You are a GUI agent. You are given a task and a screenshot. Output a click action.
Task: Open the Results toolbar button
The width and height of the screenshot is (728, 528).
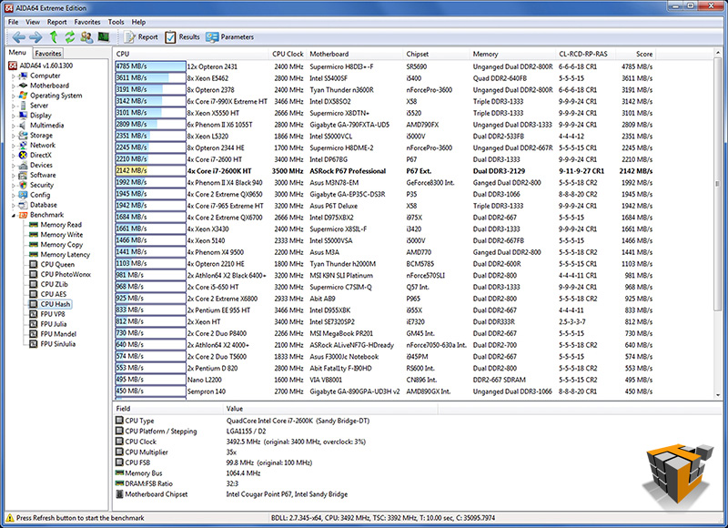pos(183,37)
